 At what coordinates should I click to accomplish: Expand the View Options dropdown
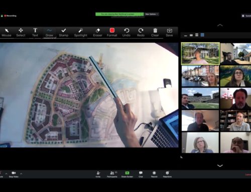(x=152, y=14)
